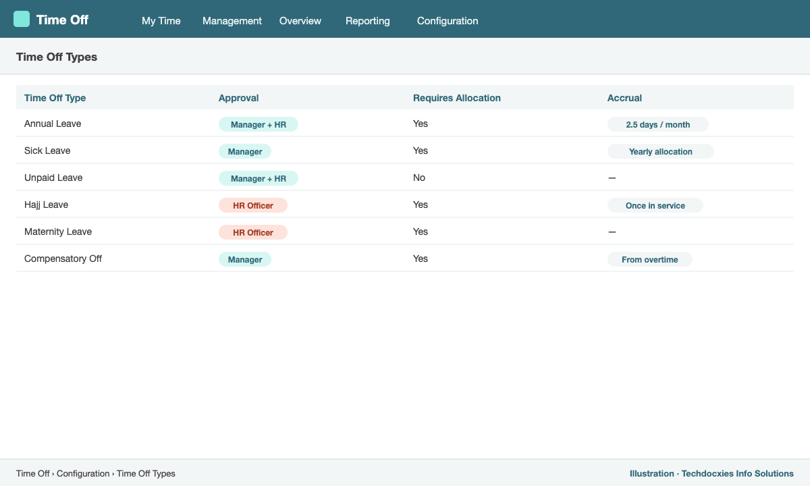Click the Time Off brand title
Viewport: 810px width, 486px height.
[x=62, y=20]
